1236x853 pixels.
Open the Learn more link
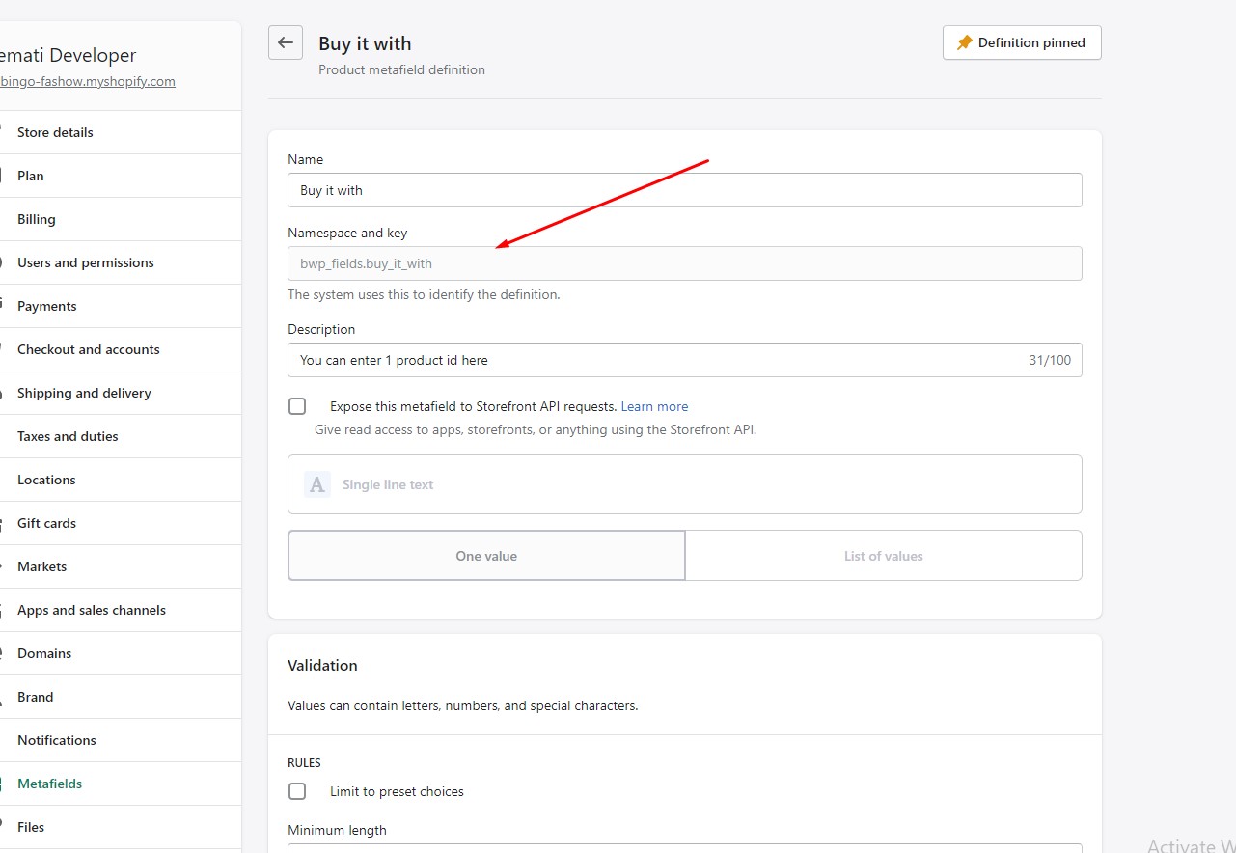tap(654, 406)
